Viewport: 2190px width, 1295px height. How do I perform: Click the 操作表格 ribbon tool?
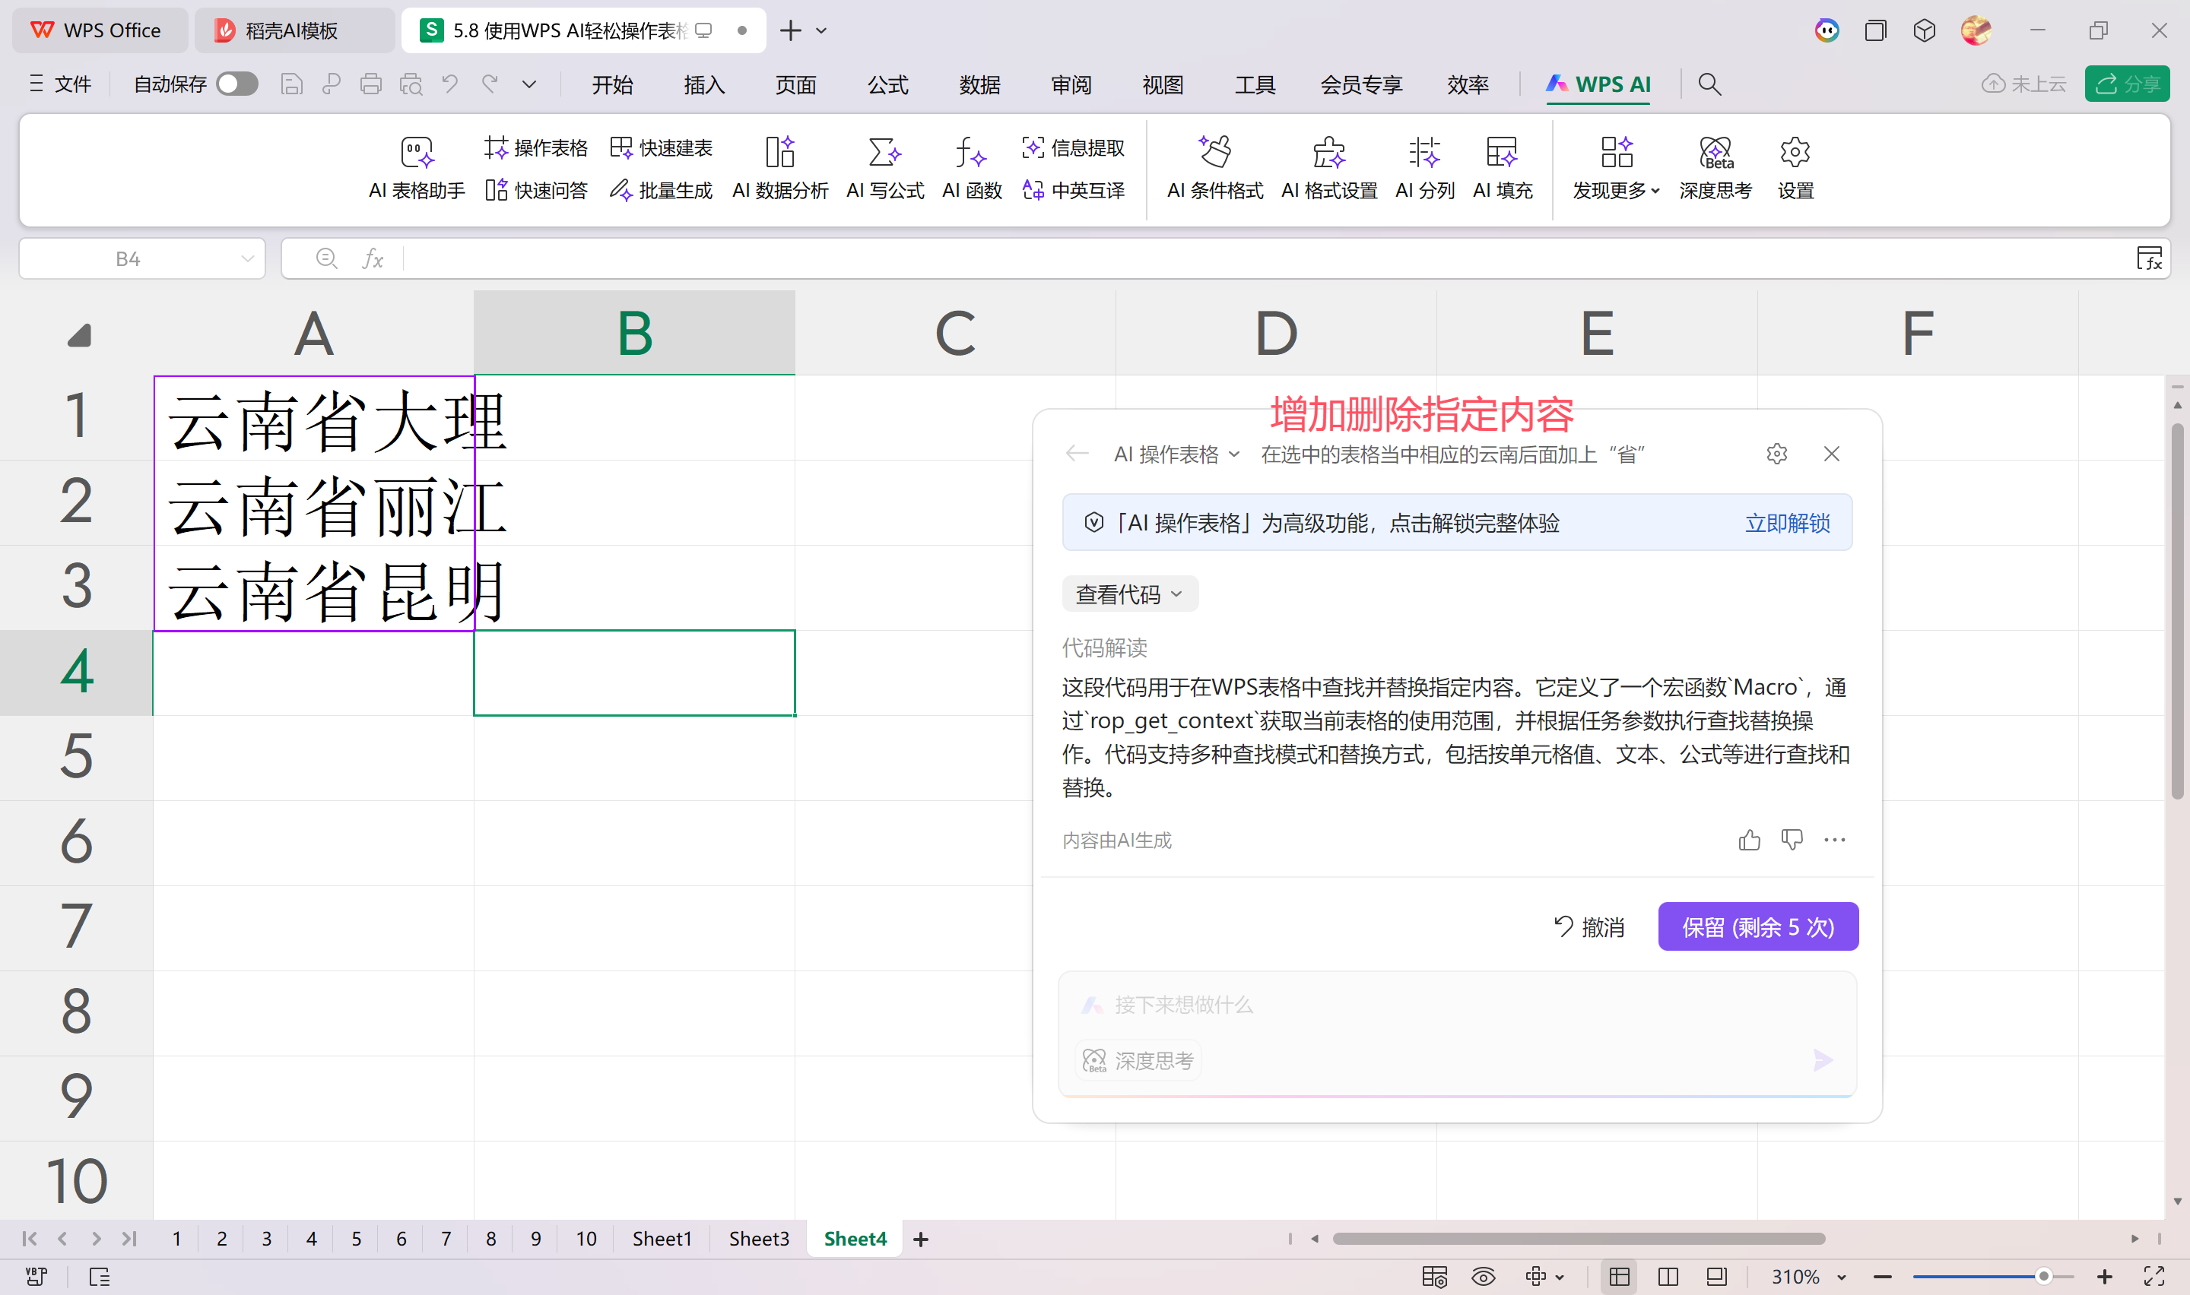click(x=536, y=148)
